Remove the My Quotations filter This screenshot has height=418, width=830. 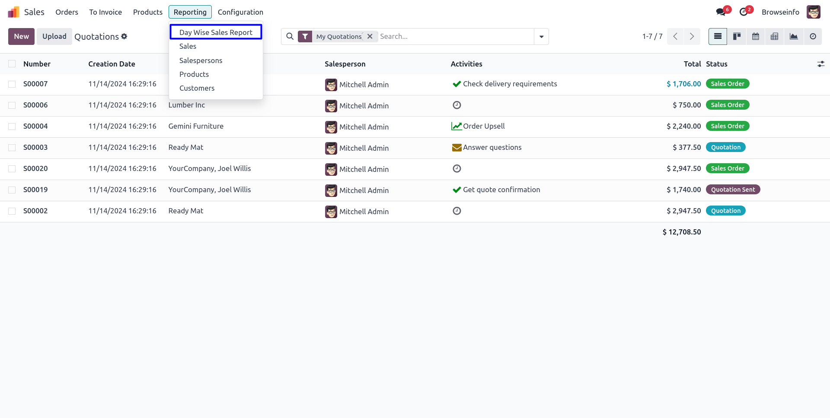[x=370, y=37]
